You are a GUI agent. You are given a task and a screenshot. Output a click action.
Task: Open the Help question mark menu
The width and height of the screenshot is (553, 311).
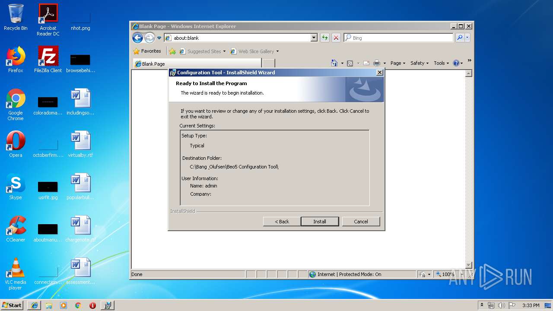coord(458,63)
